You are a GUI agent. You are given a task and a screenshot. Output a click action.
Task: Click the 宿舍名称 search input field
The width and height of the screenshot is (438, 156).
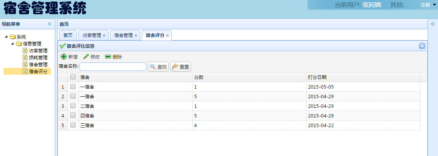pyautogui.click(x=113, y=67)
